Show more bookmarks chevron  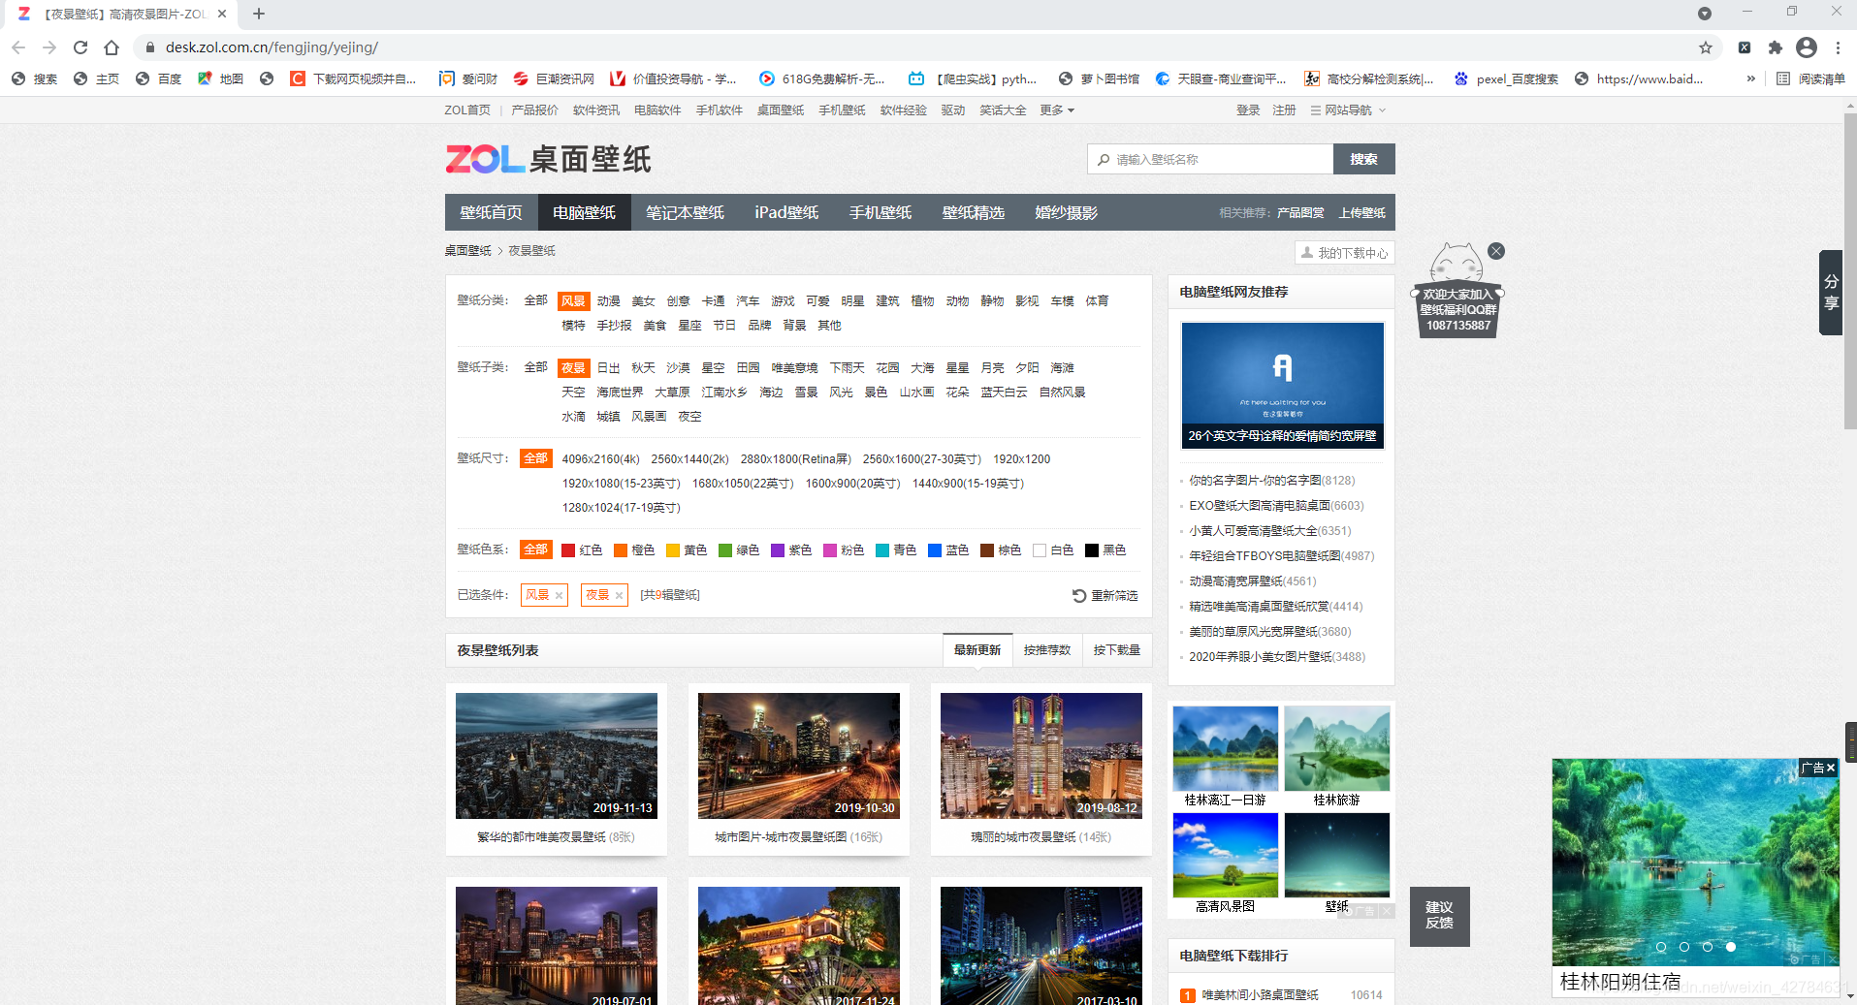(x=1750, y=79)
